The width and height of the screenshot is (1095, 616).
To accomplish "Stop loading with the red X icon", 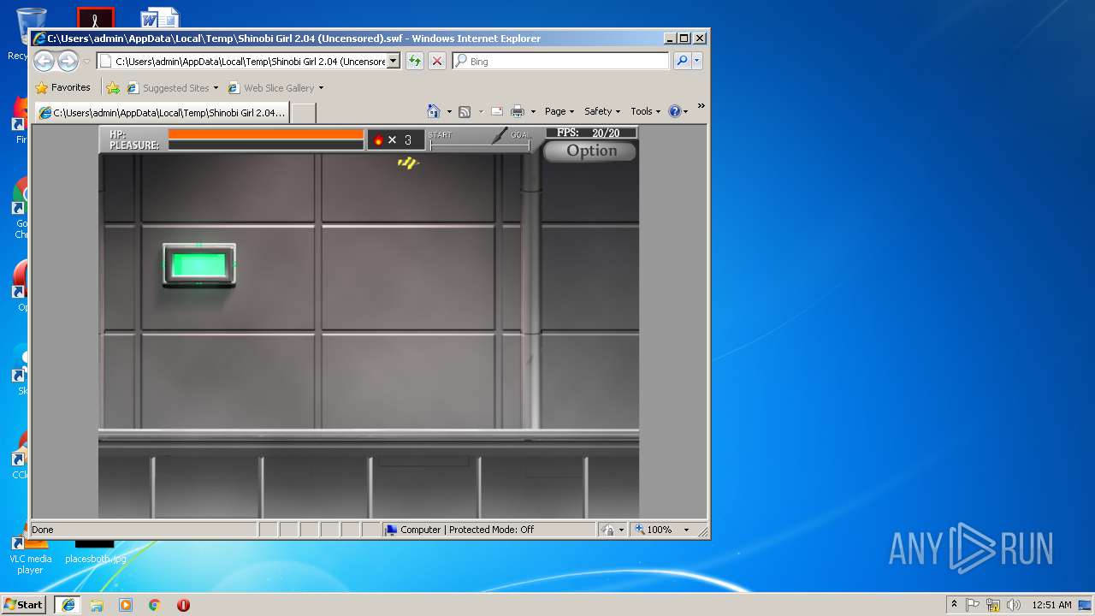I will 437,61.
